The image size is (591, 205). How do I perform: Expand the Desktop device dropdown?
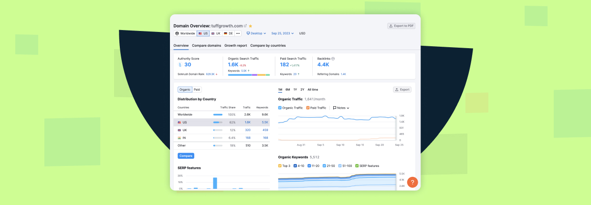pyautogui.click(x=256, y=33)
